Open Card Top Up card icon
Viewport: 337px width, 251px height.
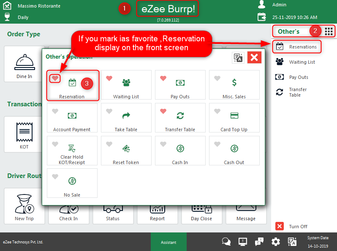234,116
